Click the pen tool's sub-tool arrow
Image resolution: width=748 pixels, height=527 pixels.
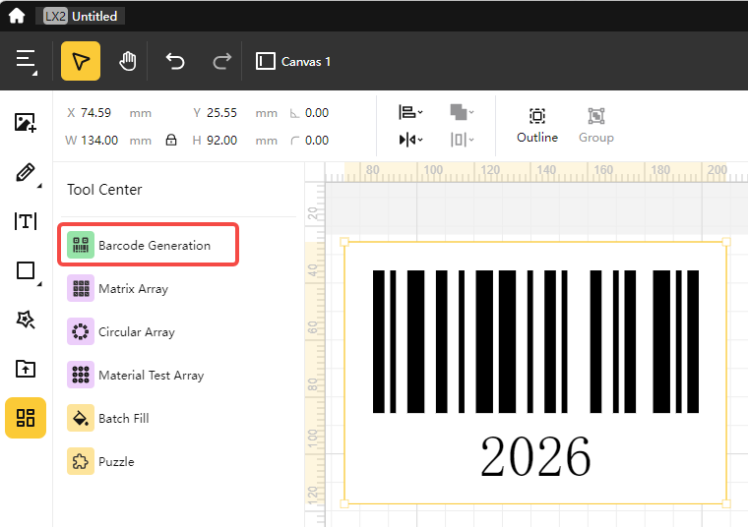[x=39, y=186]
